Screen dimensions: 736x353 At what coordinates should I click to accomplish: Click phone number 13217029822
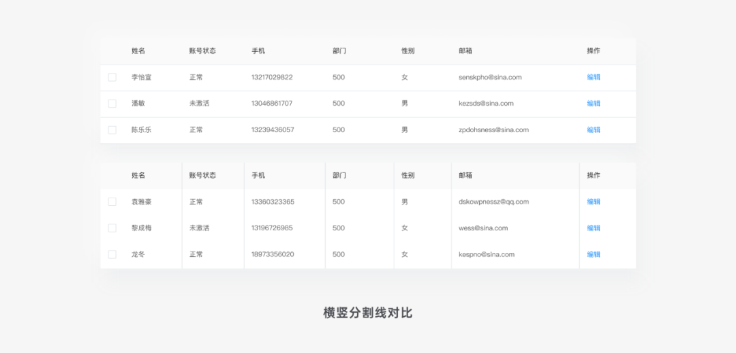pos(272,77)
